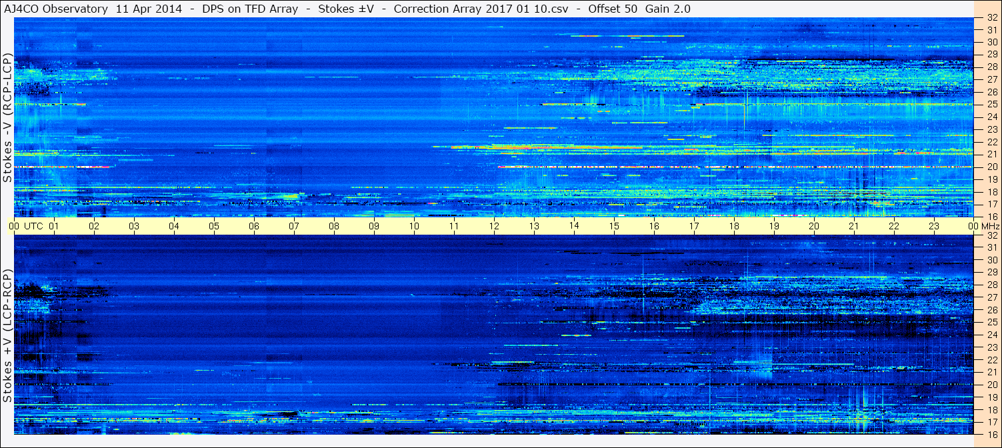The width and height of the screenshot is (1002, 448).
Task: Select the 21 hour tick on the time axis
Action: pyautogui.click(x=854, y=226)
